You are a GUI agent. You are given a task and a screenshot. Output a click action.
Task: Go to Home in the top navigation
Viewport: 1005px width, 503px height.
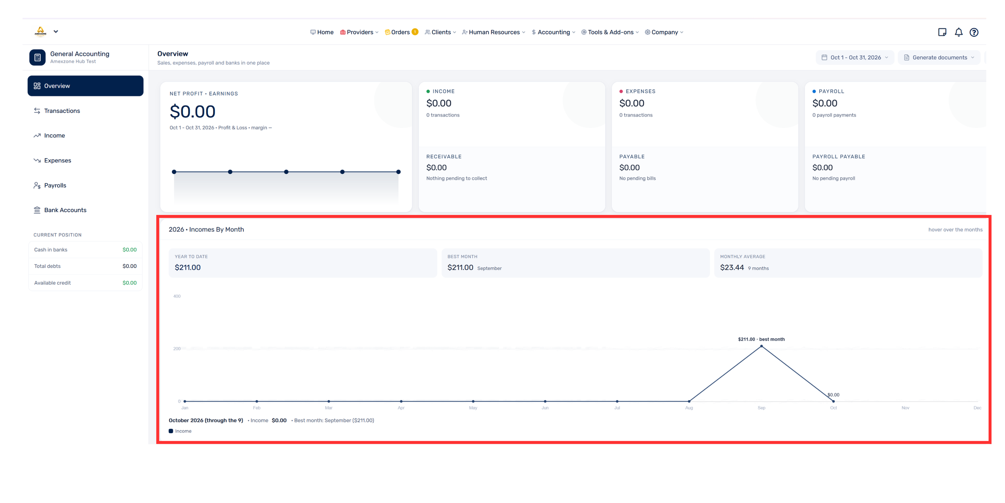tap(322, 32)
